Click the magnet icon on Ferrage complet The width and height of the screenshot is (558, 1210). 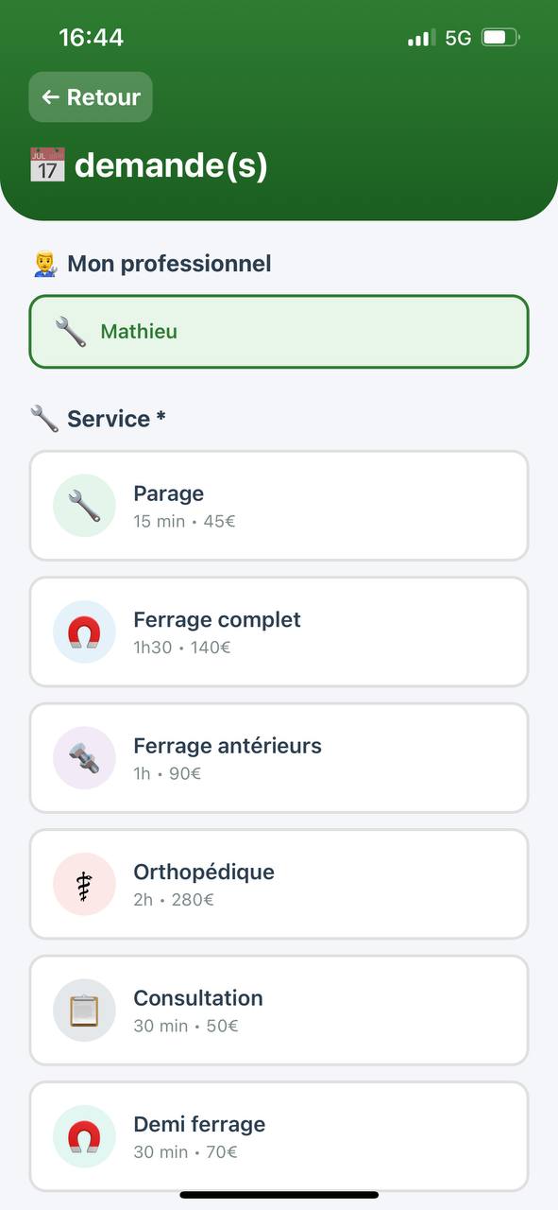(x=84, y=631)
